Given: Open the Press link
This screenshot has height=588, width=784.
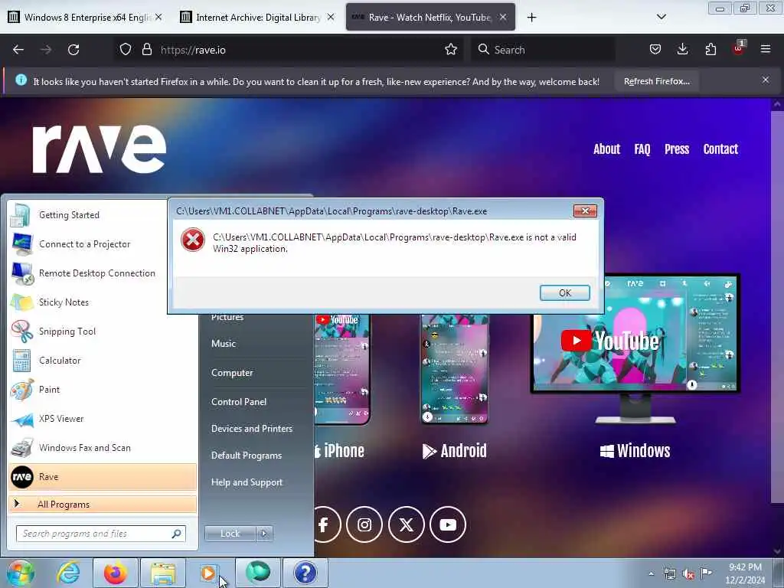Looking at the screenshot, I should [x=677, y=149].
